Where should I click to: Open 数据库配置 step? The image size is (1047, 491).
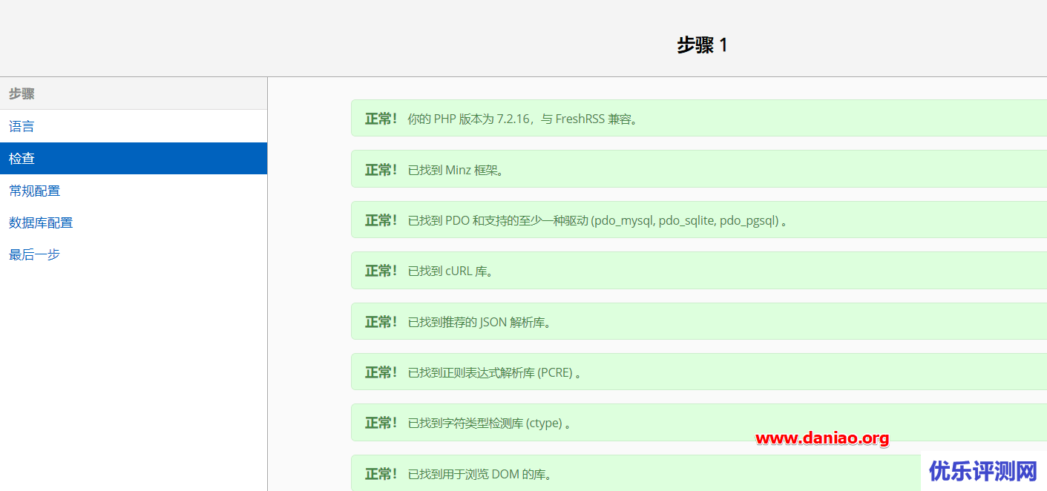point(134,223)
